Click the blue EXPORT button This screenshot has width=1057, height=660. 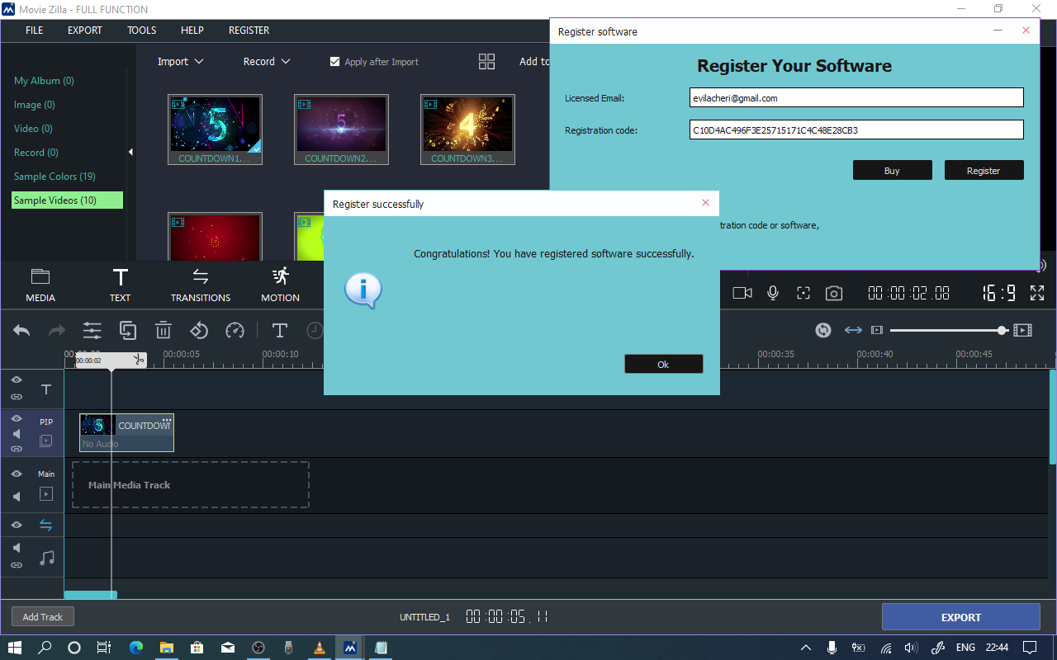click(961, 617)
